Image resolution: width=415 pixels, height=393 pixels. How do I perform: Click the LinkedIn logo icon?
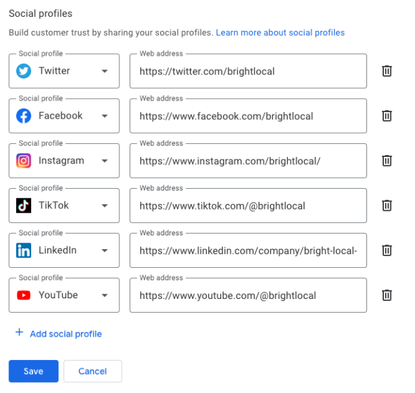23,250
